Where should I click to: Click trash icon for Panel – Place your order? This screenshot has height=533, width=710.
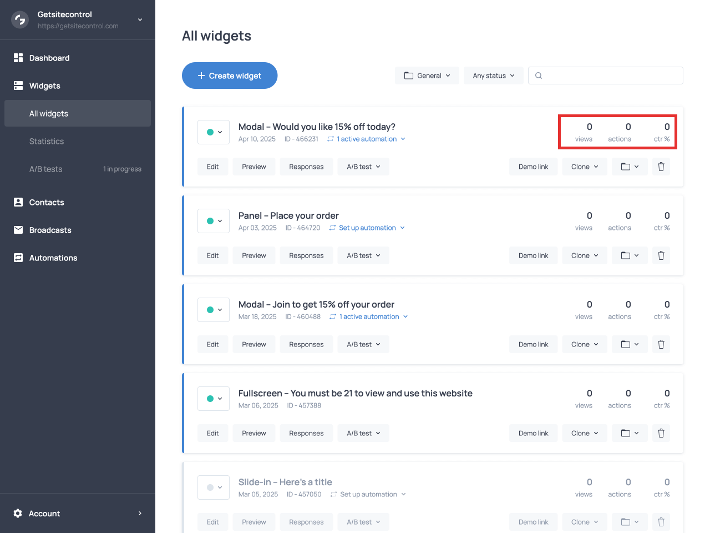pos(661,255)
